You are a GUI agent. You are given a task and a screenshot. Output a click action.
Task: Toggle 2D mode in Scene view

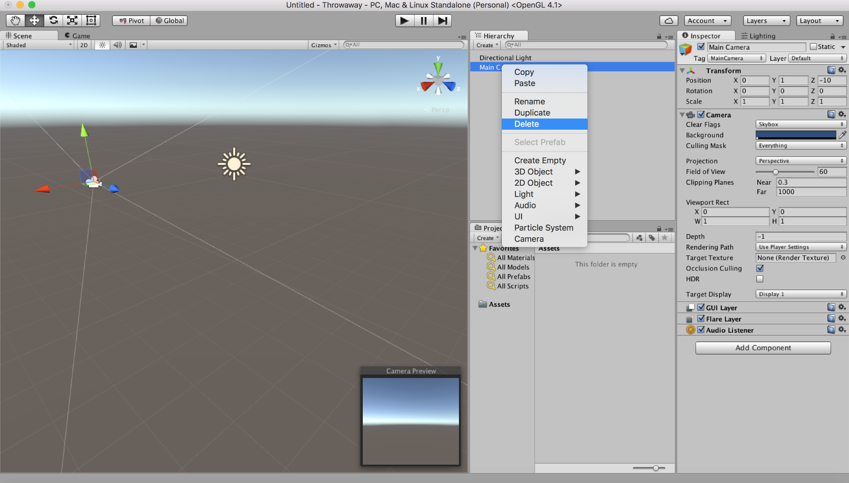tap(84, 45)
